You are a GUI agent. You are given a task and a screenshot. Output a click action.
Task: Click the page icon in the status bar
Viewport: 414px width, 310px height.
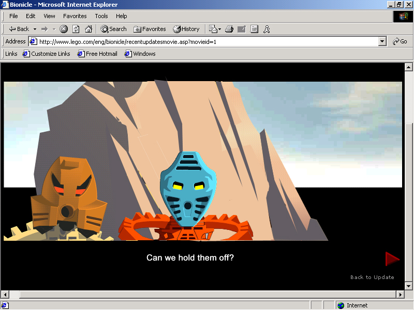(5, 305)
